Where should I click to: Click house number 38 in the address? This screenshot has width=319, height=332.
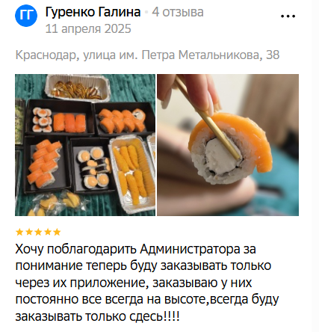[x=273, y=55]
